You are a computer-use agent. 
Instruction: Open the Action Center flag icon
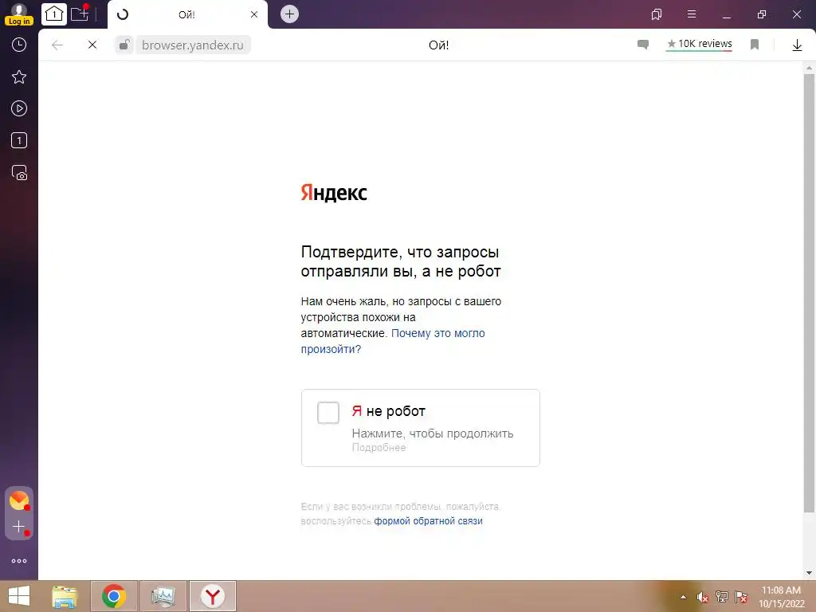point(741,597)
